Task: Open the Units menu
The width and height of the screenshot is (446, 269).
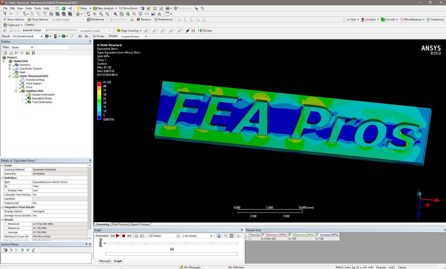Action: pos(29,8)
